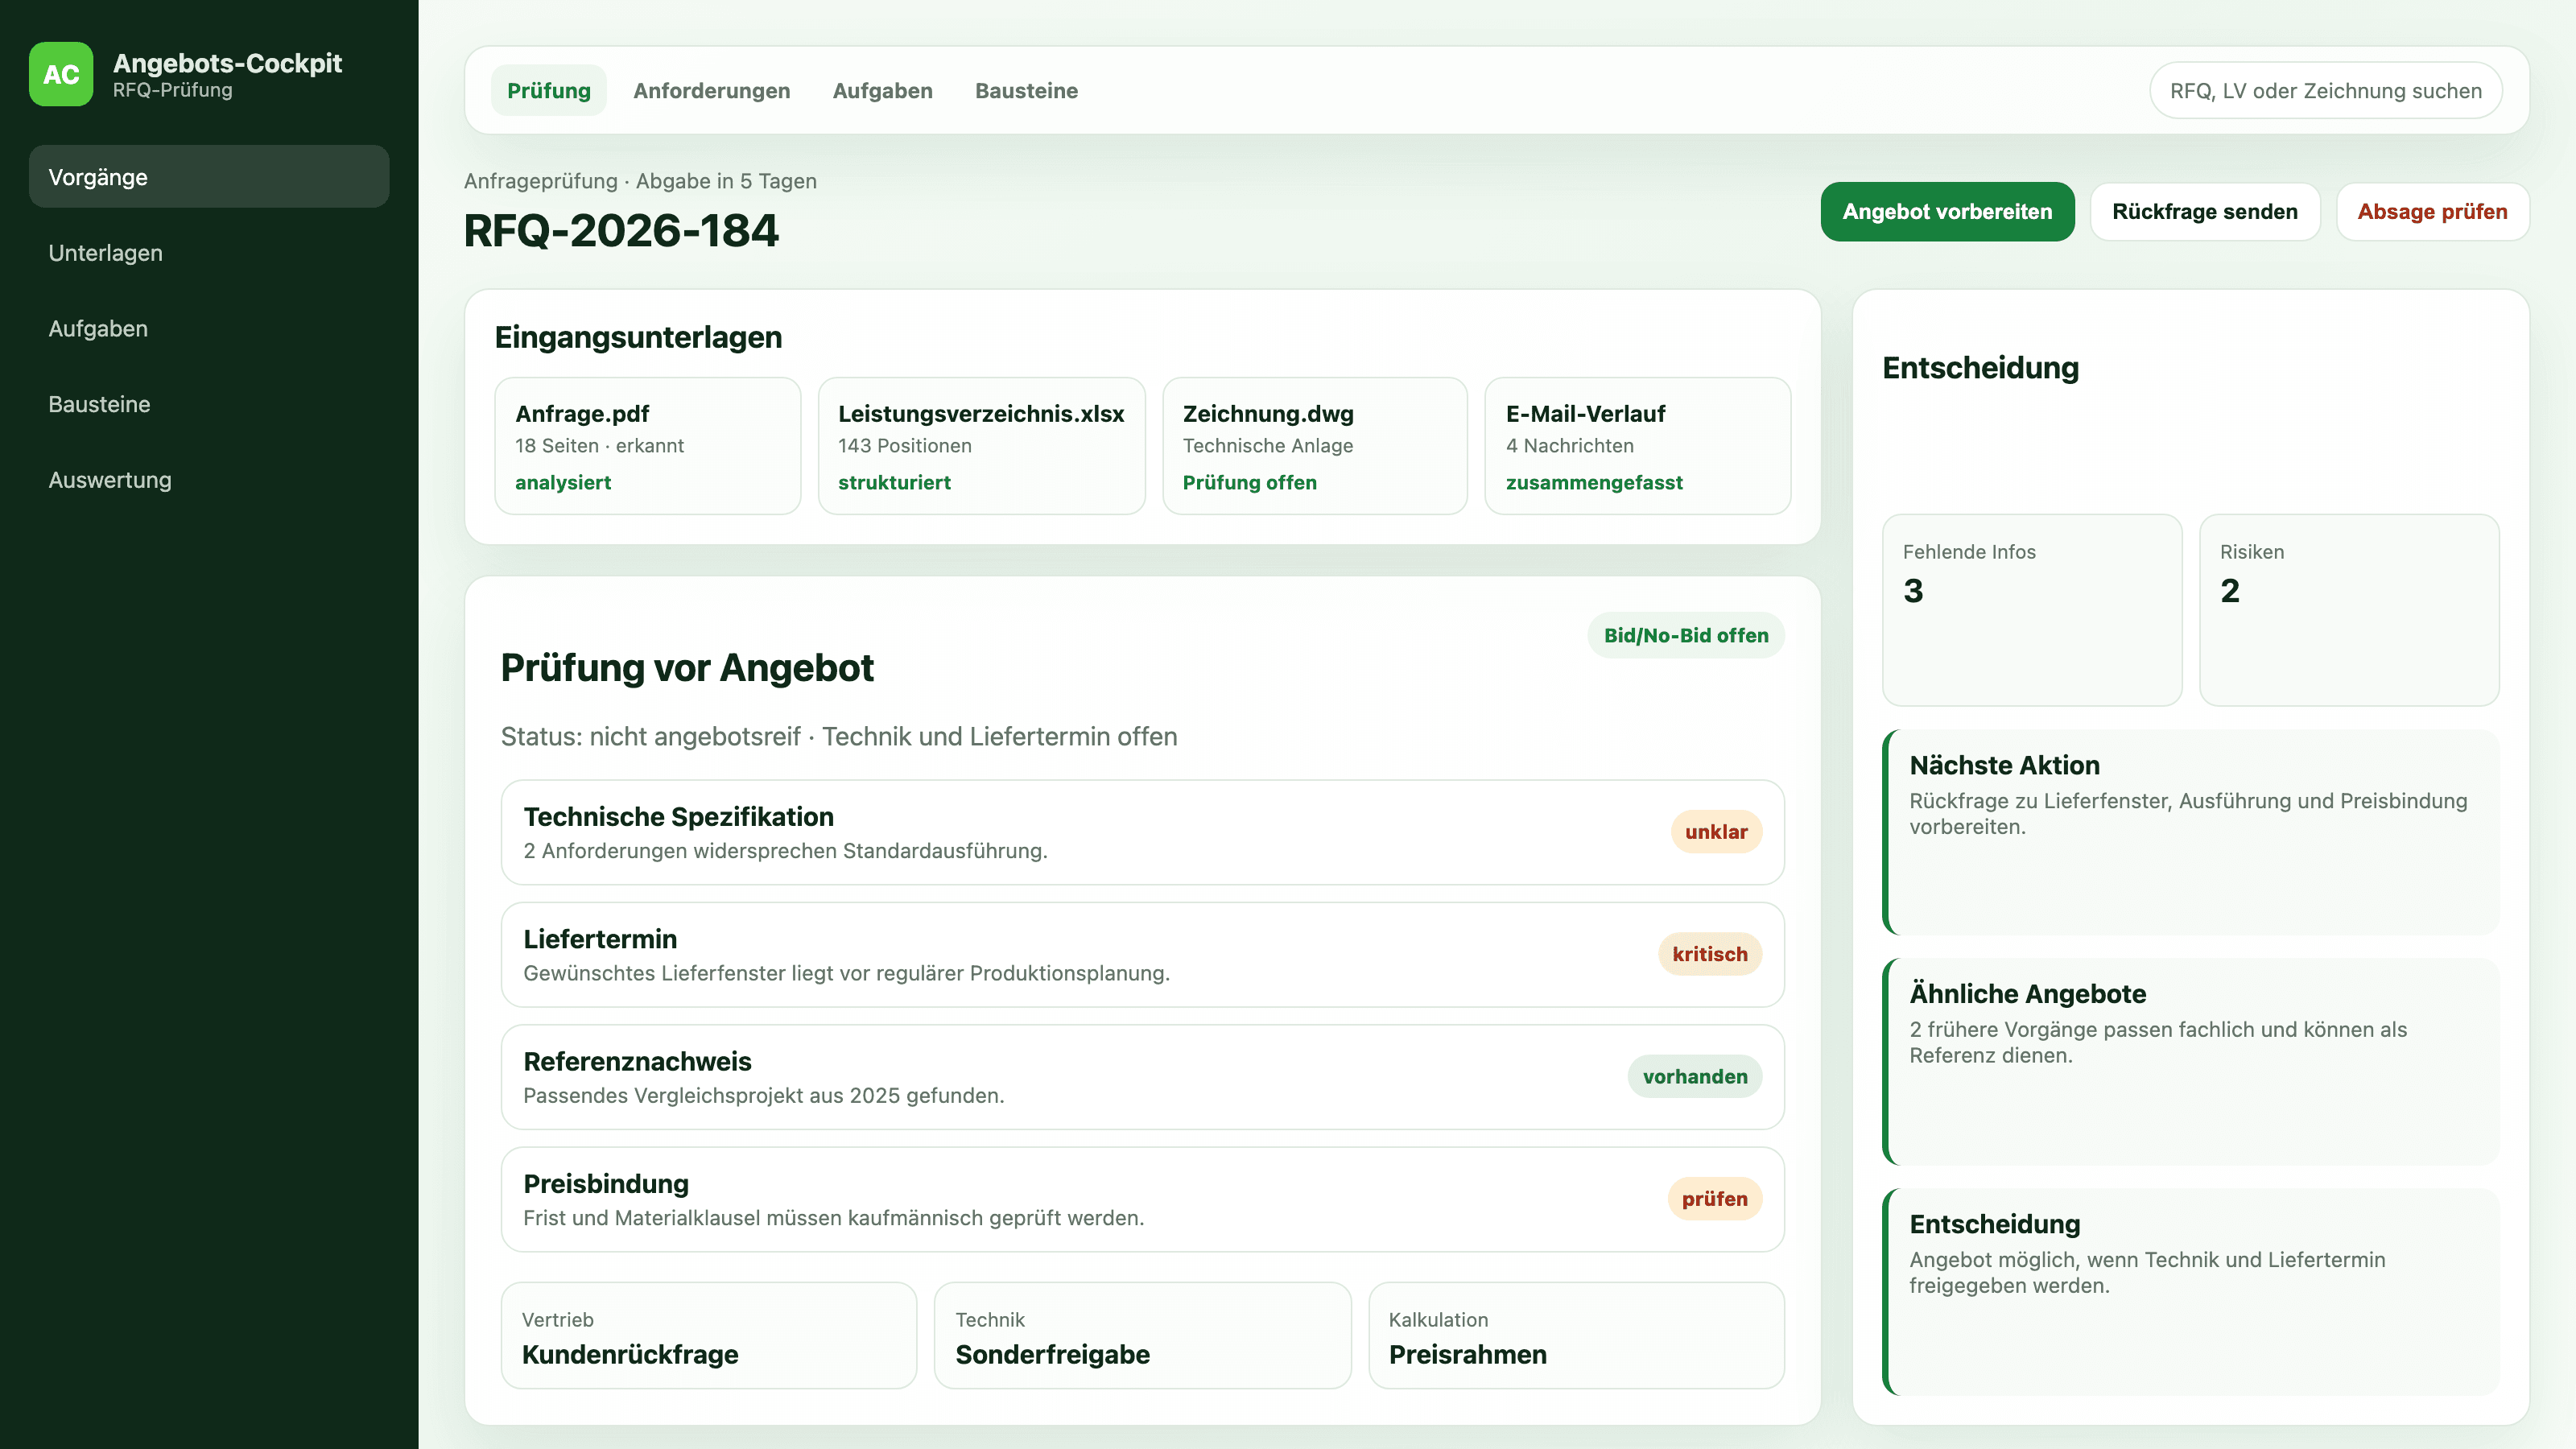
Task: Open the lower Entscheidung recommendation panel
Action: (x=2190, y=1291)
